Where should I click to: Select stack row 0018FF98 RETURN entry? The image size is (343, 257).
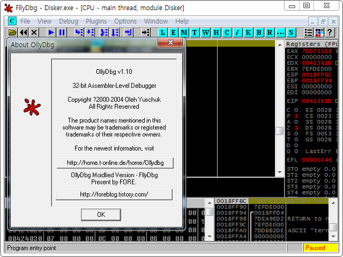(x=272, y=219)
